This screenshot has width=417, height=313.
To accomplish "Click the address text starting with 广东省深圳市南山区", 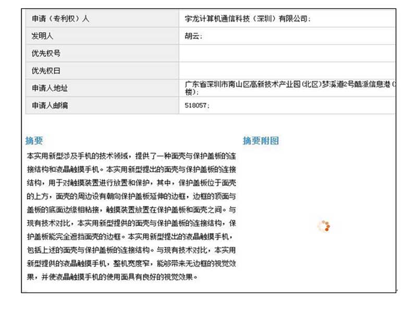I will click(290, 88).
